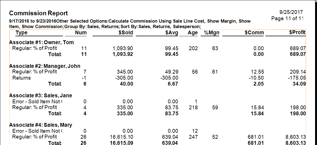Select the $Avg column header
317x145 pixels.
coord(172,33)
